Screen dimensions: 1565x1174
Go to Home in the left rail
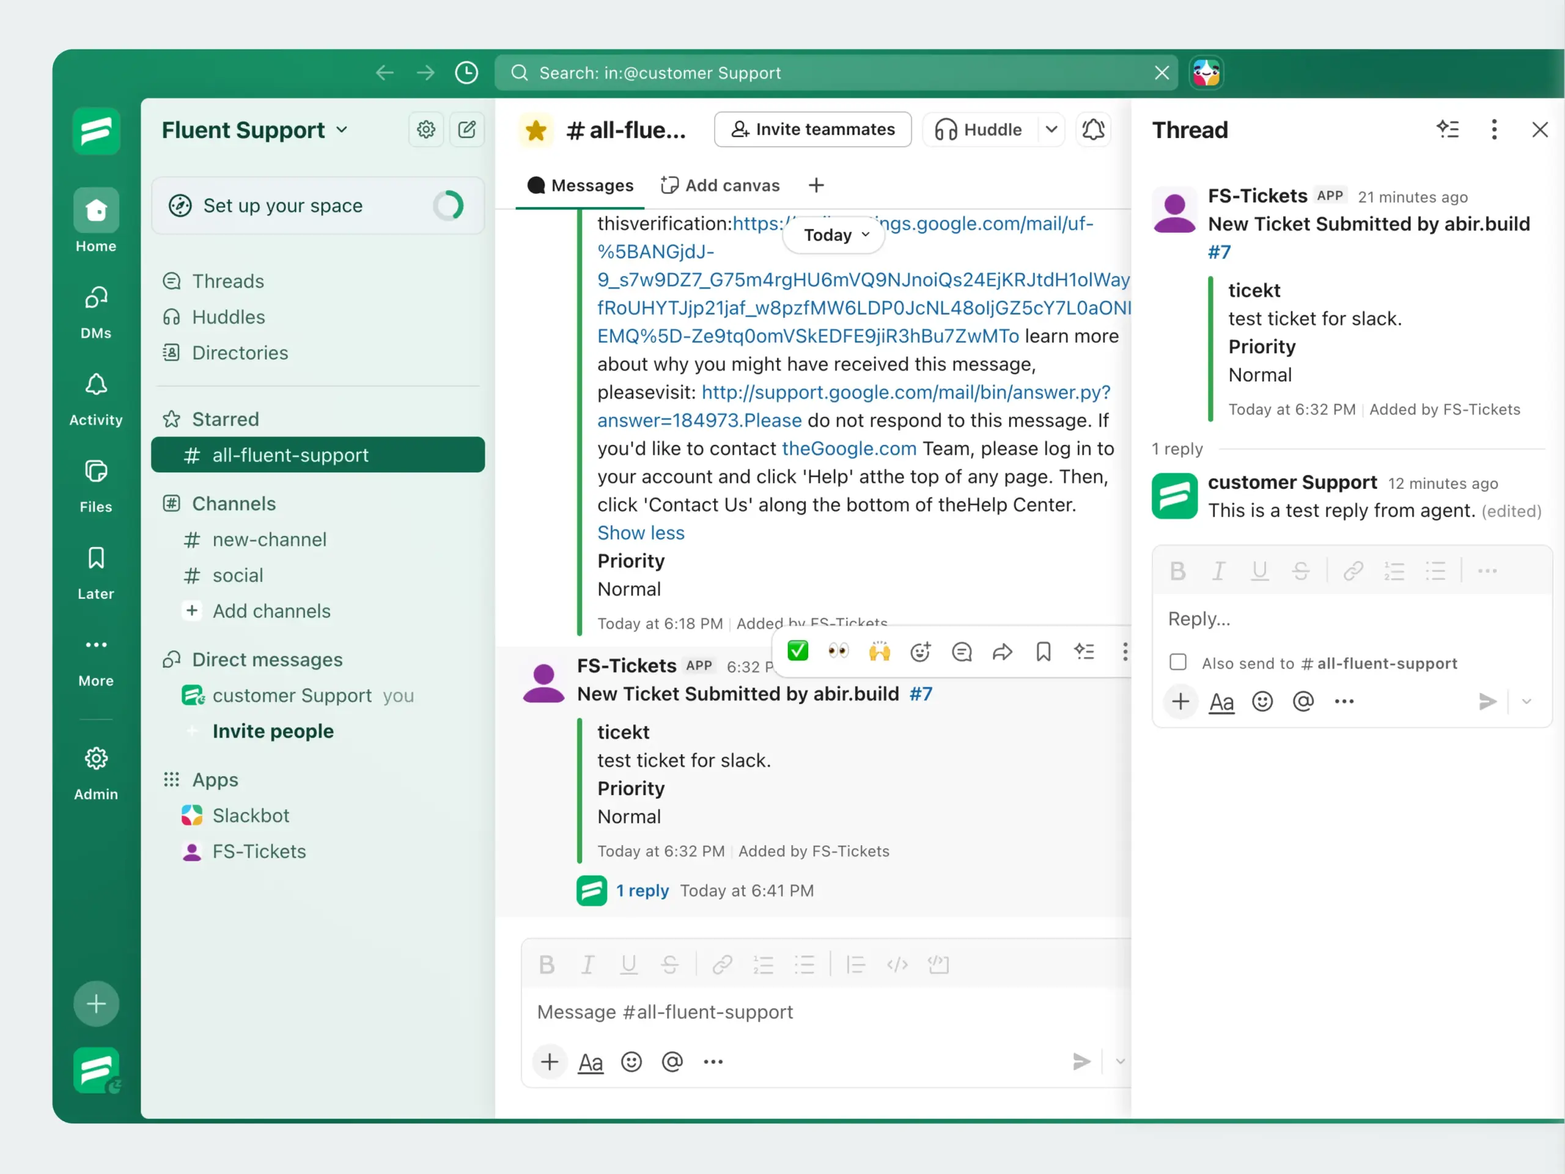tap(96, 221)
